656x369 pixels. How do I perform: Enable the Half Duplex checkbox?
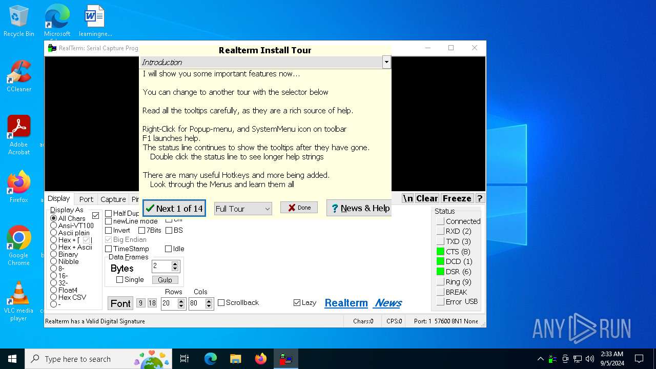click(x=109, y=213)
